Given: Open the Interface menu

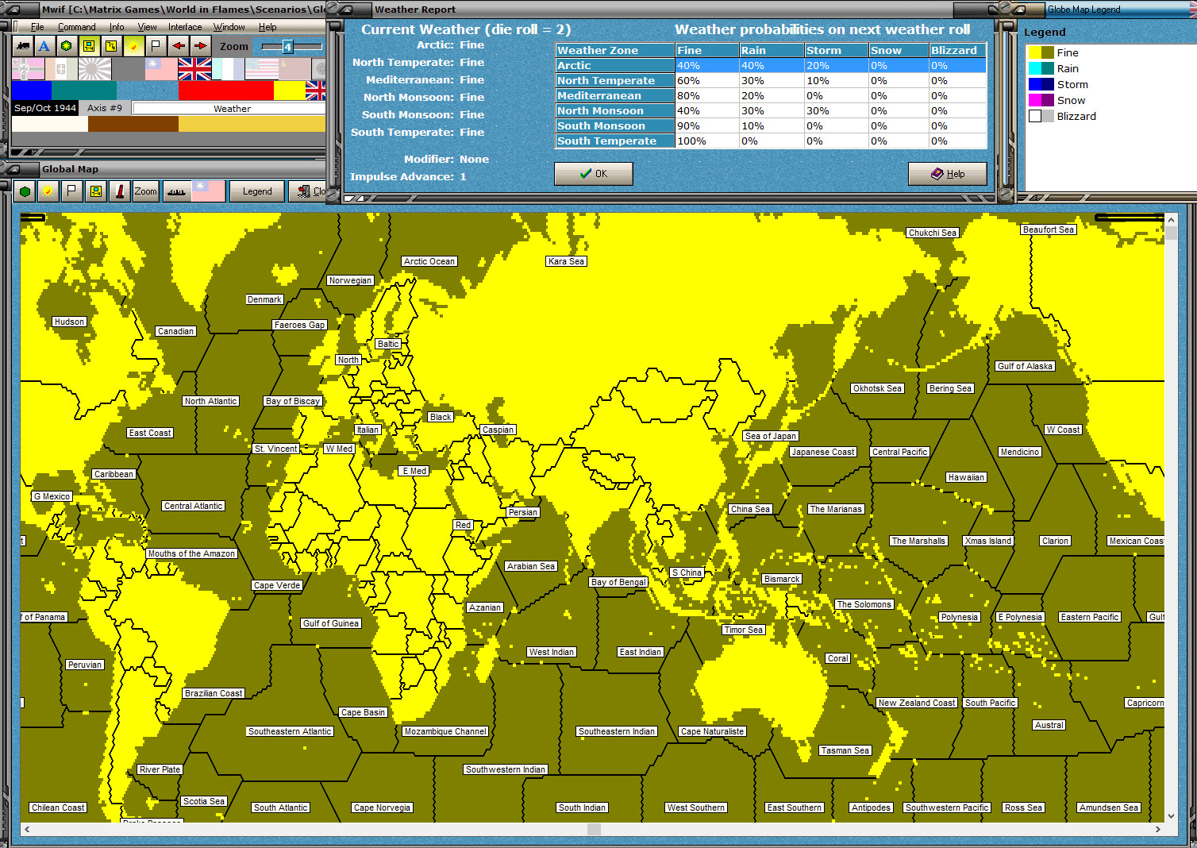Looking at the screenshot, I should [x=185, y=27].
